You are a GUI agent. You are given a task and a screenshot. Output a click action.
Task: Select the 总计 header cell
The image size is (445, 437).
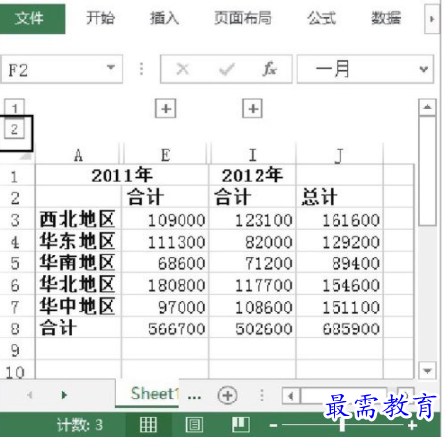pos(339,197)
